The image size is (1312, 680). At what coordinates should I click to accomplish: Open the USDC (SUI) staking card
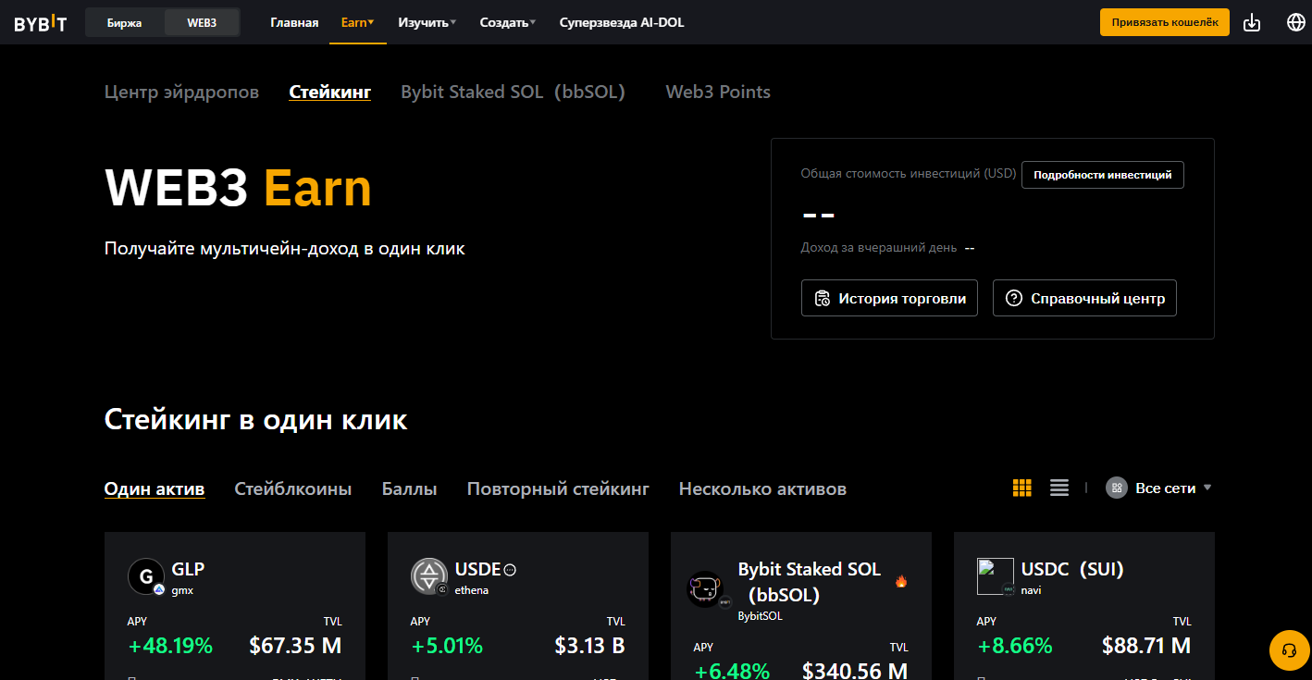tap(1084, 606)
